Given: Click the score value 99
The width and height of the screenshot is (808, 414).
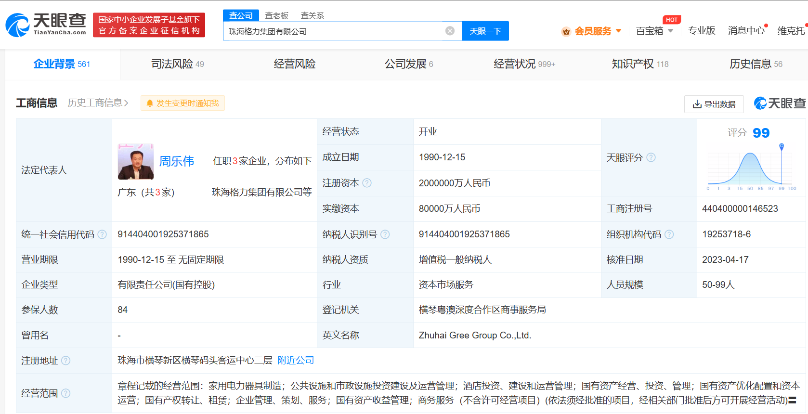Looking at the screenshot, I should [x=761, y=133].
